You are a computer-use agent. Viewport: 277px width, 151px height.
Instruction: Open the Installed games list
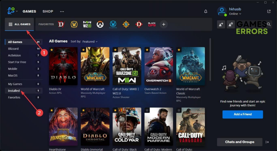tap(24, 91)
